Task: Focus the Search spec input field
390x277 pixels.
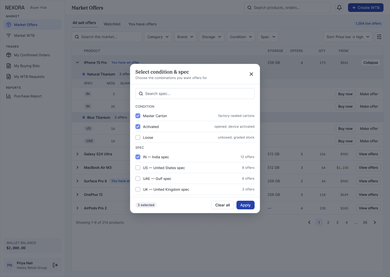Action: click(x=195, y=94)
